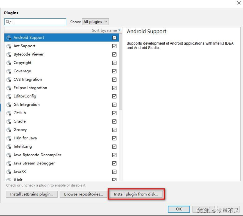This screenshot has height=216, width=243.
Task: Click the CVS Integration plugin icon
Action: click(x=9, y=80)
